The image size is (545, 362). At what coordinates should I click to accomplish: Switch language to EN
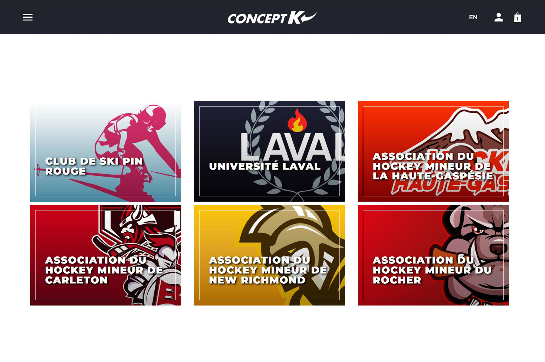click(x=473, y=17)
